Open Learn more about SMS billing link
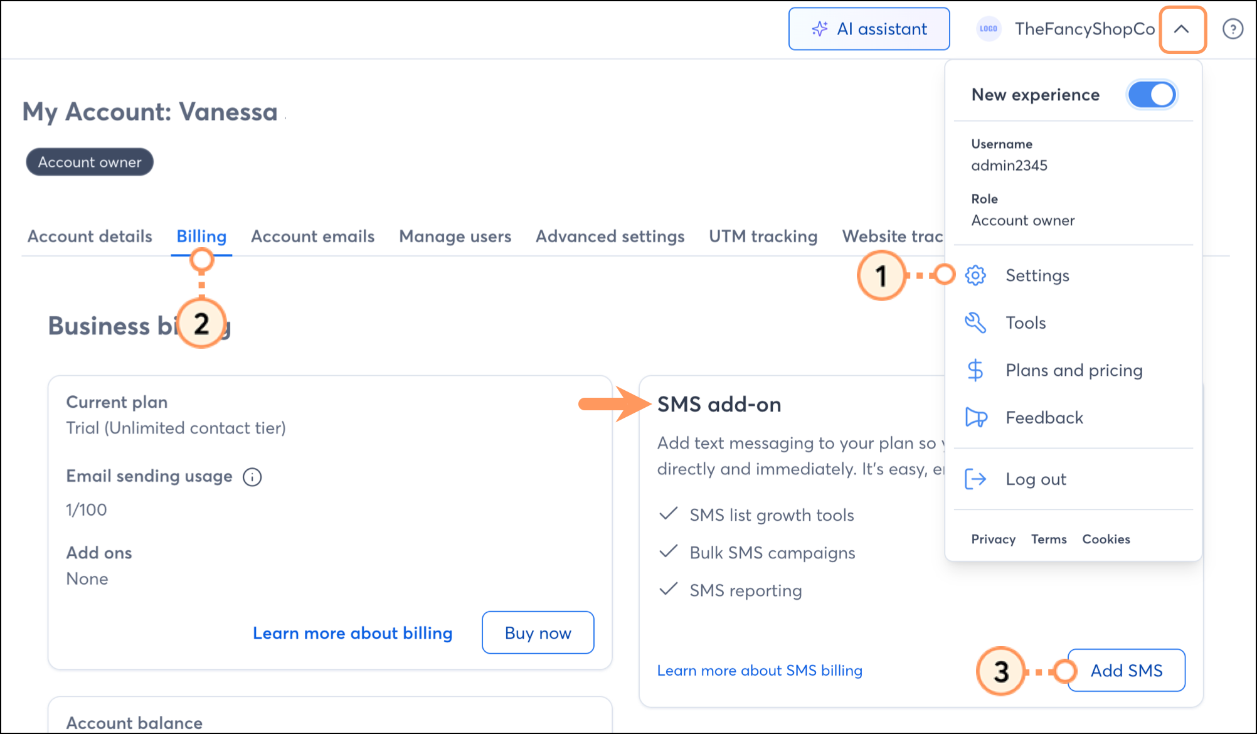 [x=760, y=671]
